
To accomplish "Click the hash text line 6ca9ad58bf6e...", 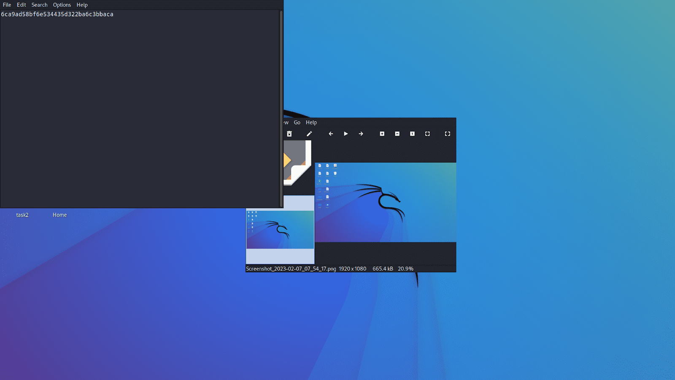I will point(57,14).
